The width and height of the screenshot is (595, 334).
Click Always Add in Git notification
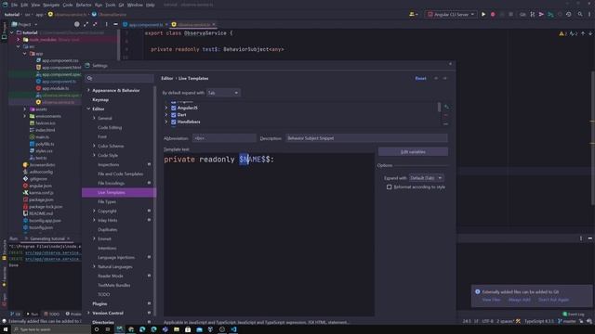[x=519, y=300]
